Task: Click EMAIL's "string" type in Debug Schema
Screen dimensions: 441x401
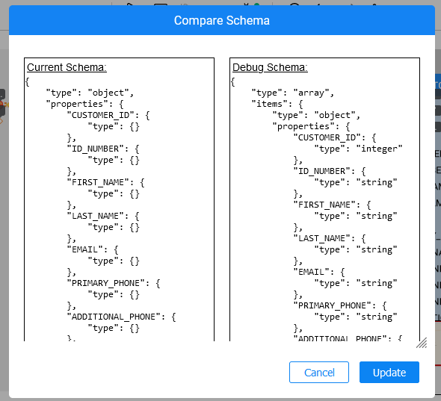Action: 377,283
